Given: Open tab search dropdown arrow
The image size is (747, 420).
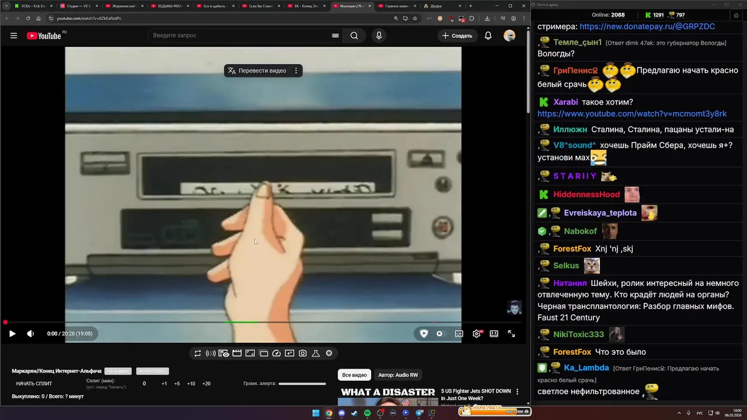Looking at the screenshot, I should [5, 6].
